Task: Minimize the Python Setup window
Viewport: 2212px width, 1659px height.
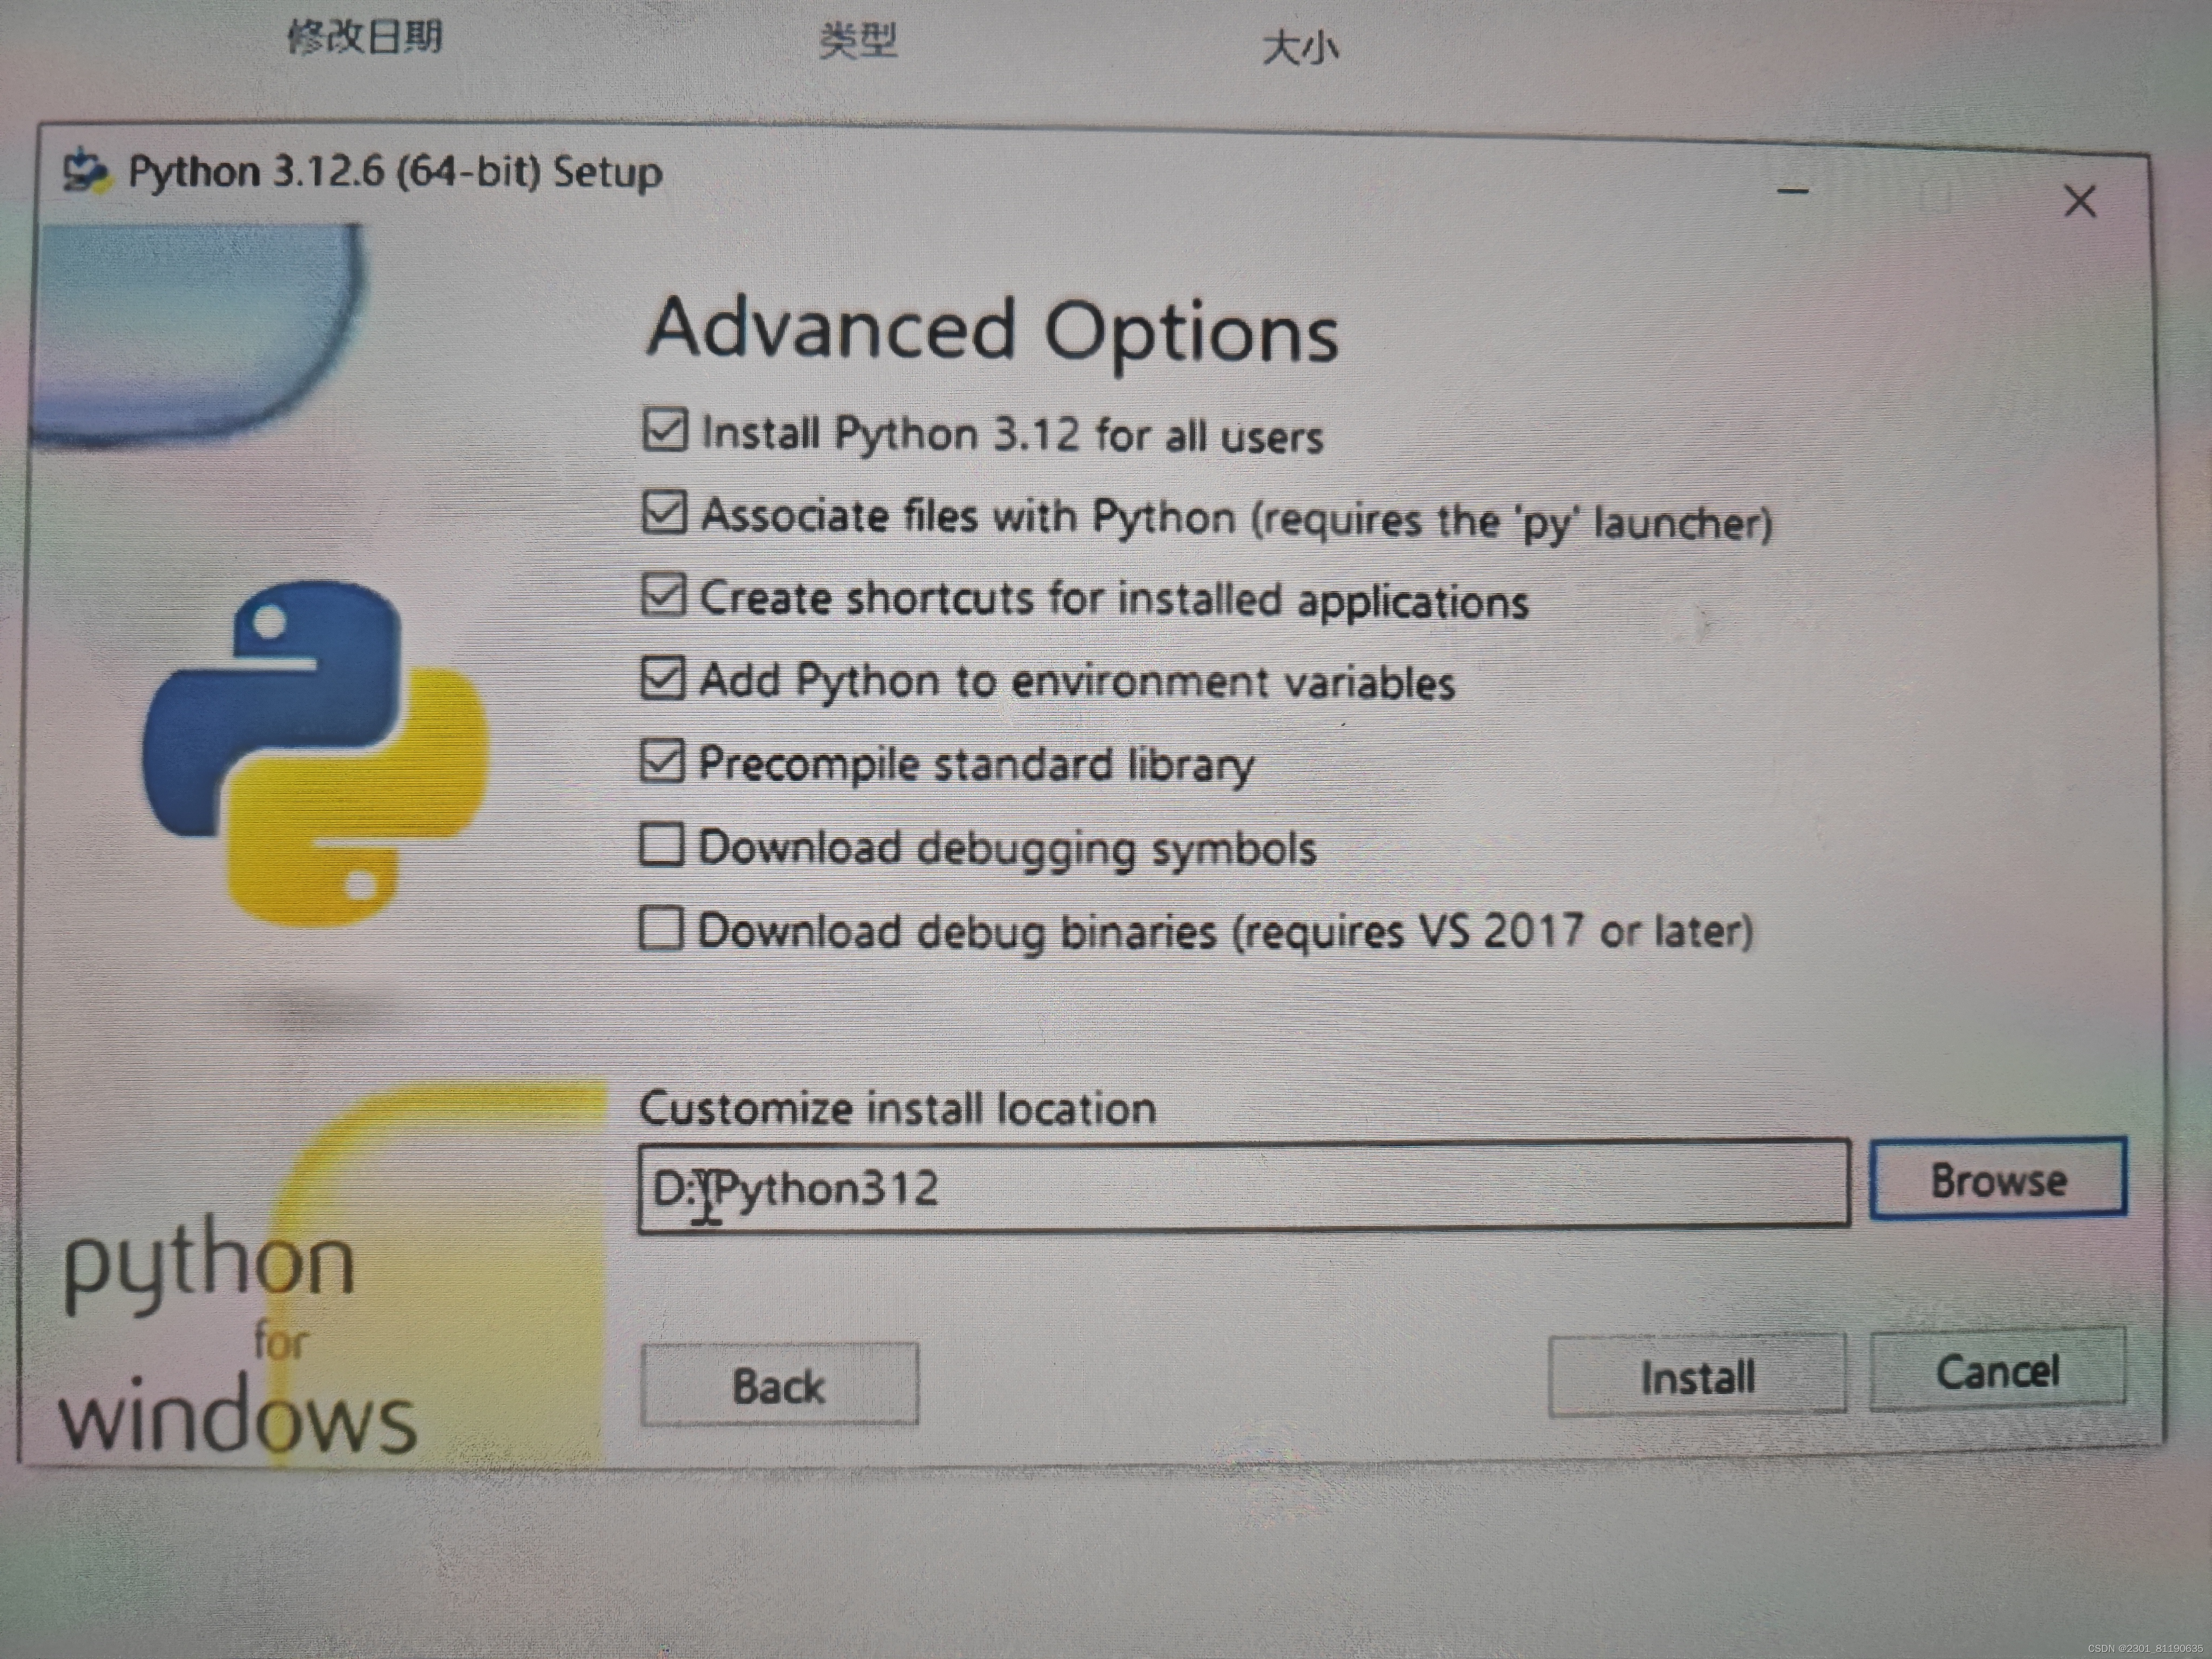Action: coord(1793,191)
